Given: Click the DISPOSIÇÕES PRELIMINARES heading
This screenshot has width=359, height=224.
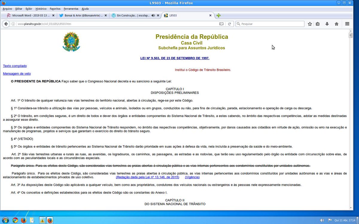Looking at the screenshot, I should (175, 93).
